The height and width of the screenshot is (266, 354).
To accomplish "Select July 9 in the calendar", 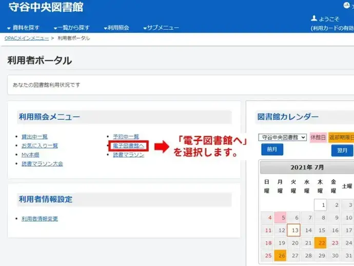I will (334, 218).
